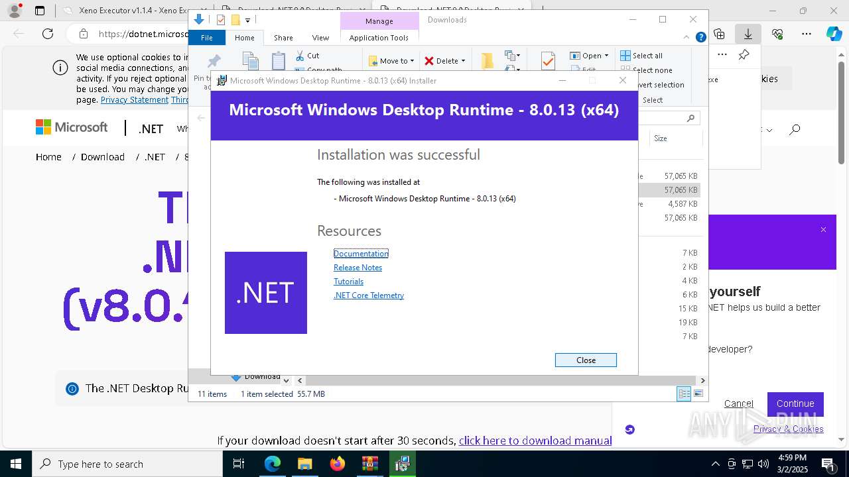Image resolution: width=849 pixels, height=477 pixels.
Task: Click the Cut scissors icon in ribbon
Action: [x=300, y=56]
